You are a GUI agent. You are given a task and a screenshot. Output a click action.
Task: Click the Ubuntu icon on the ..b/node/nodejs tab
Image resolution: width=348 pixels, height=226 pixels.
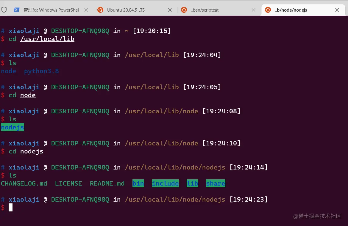point(268,10)
